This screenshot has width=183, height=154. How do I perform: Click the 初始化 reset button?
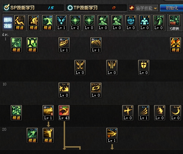pyautogui.click(x=172, y=8)
